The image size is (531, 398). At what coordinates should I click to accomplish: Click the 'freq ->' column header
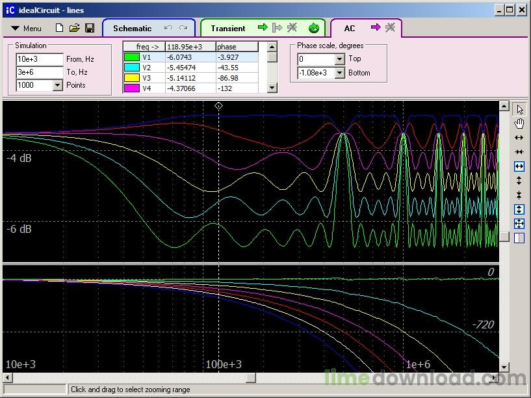click(144, 47)
